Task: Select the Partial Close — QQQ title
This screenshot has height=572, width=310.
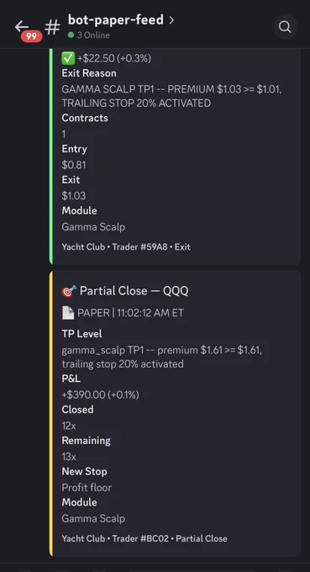Action: click(134, 291)
